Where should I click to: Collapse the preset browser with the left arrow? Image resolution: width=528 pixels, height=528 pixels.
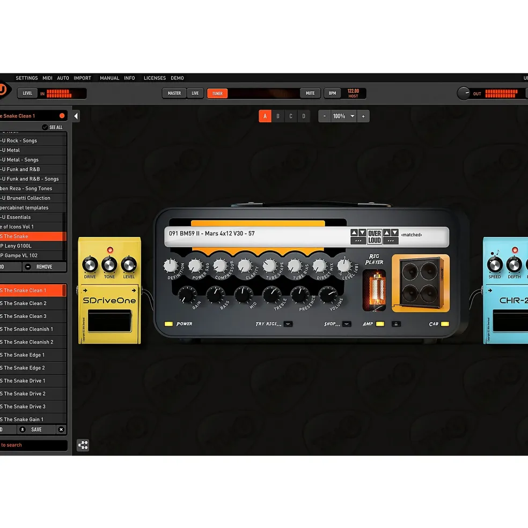coord(76,116)
